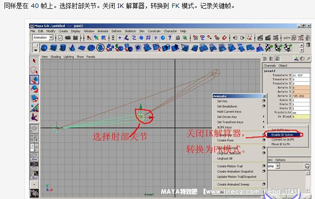Image resolution: width=315 pixels, height=199 pixels.
Task: Select by hierarchy mode icon
Action: pos(89,38)
